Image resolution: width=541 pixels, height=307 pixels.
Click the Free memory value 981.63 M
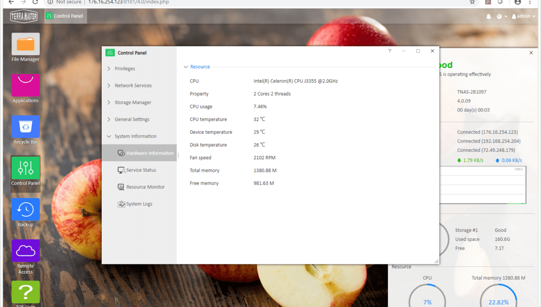pos(264,183)
